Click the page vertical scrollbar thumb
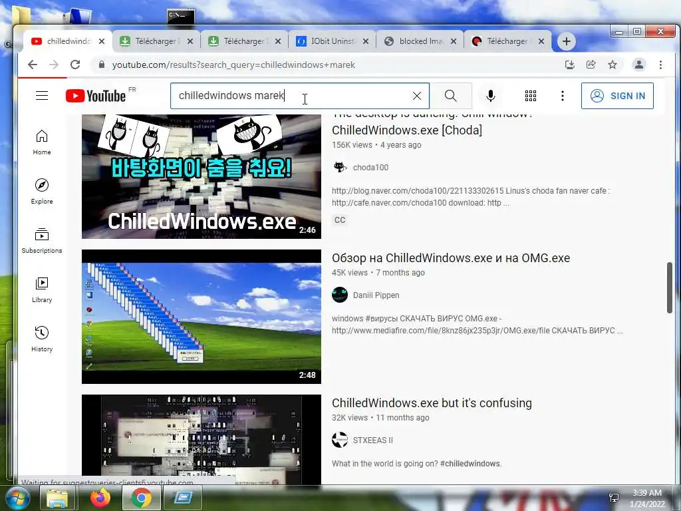 pyautogui.click(x=669, y=287)
